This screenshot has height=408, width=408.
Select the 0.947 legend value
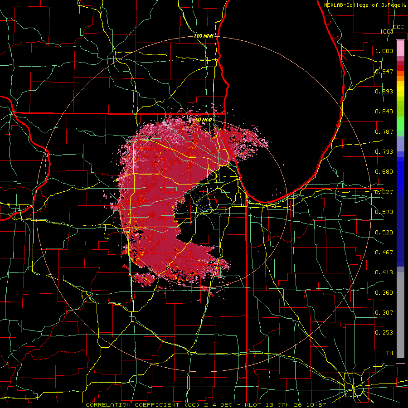tap(384, 71)
